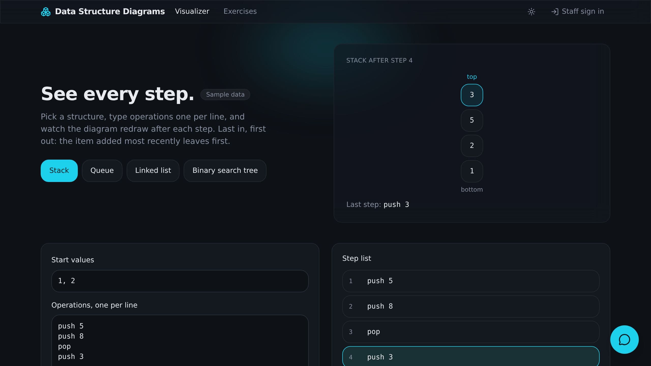Viewport: 651px width, 366px height.
Task: Select step 1 push 5
Action: 471,281
